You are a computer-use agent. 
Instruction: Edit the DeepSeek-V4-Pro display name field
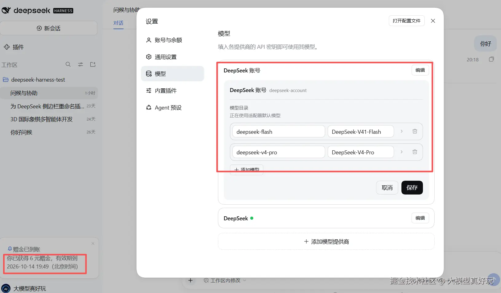(x=361, y=152)
